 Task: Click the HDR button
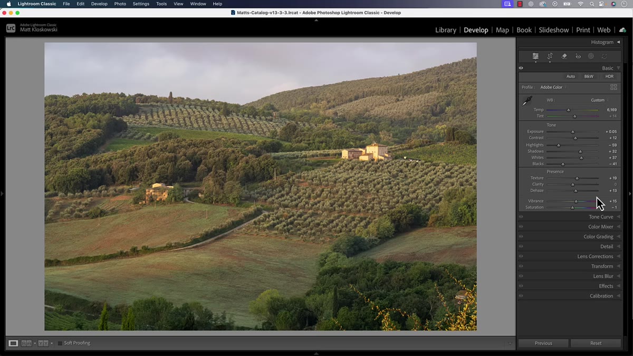pos(609,76)
